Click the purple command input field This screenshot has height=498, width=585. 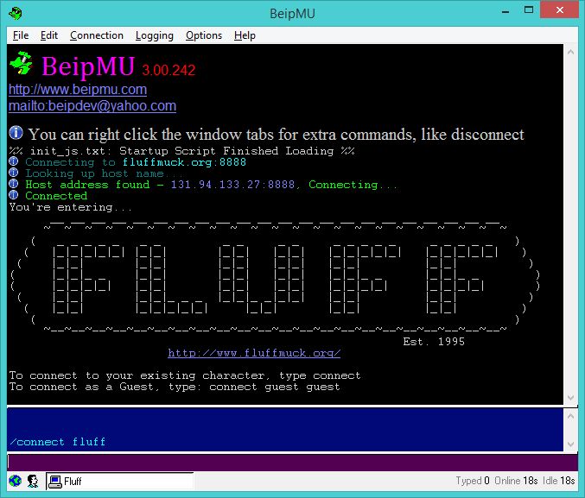[292, 463]
